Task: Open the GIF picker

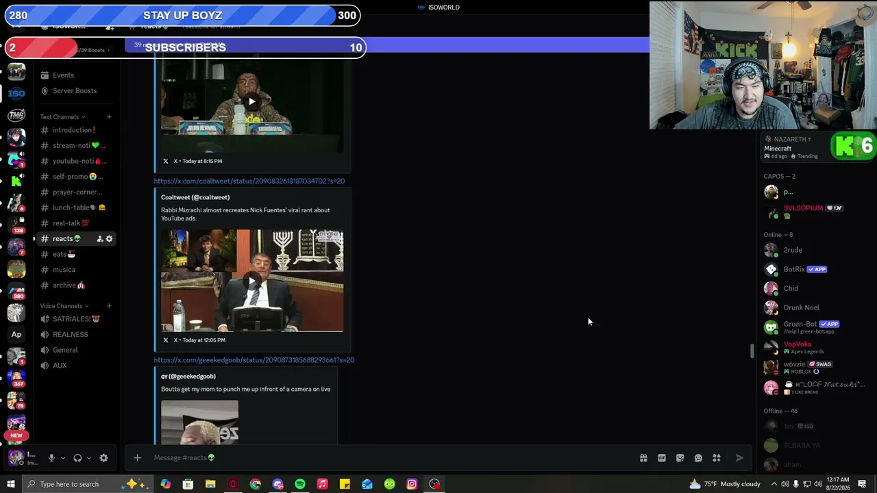Action: click(x=662, y=458)
